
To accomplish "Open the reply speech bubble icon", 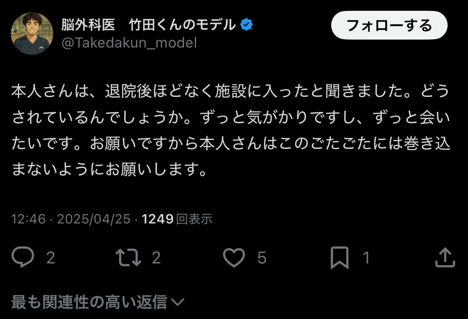I will pos(23,257).
